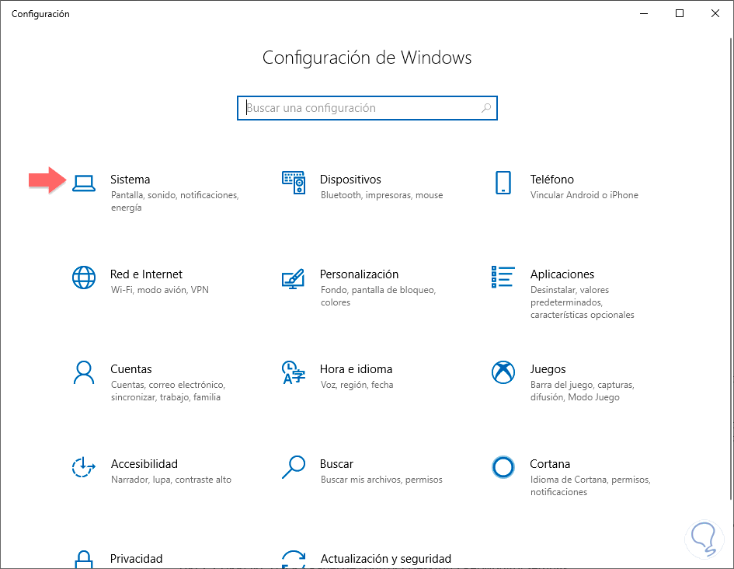The width and height of the screenshot is (734, 569).
Task: Open the Privacidad title
Action: [136, 559]
